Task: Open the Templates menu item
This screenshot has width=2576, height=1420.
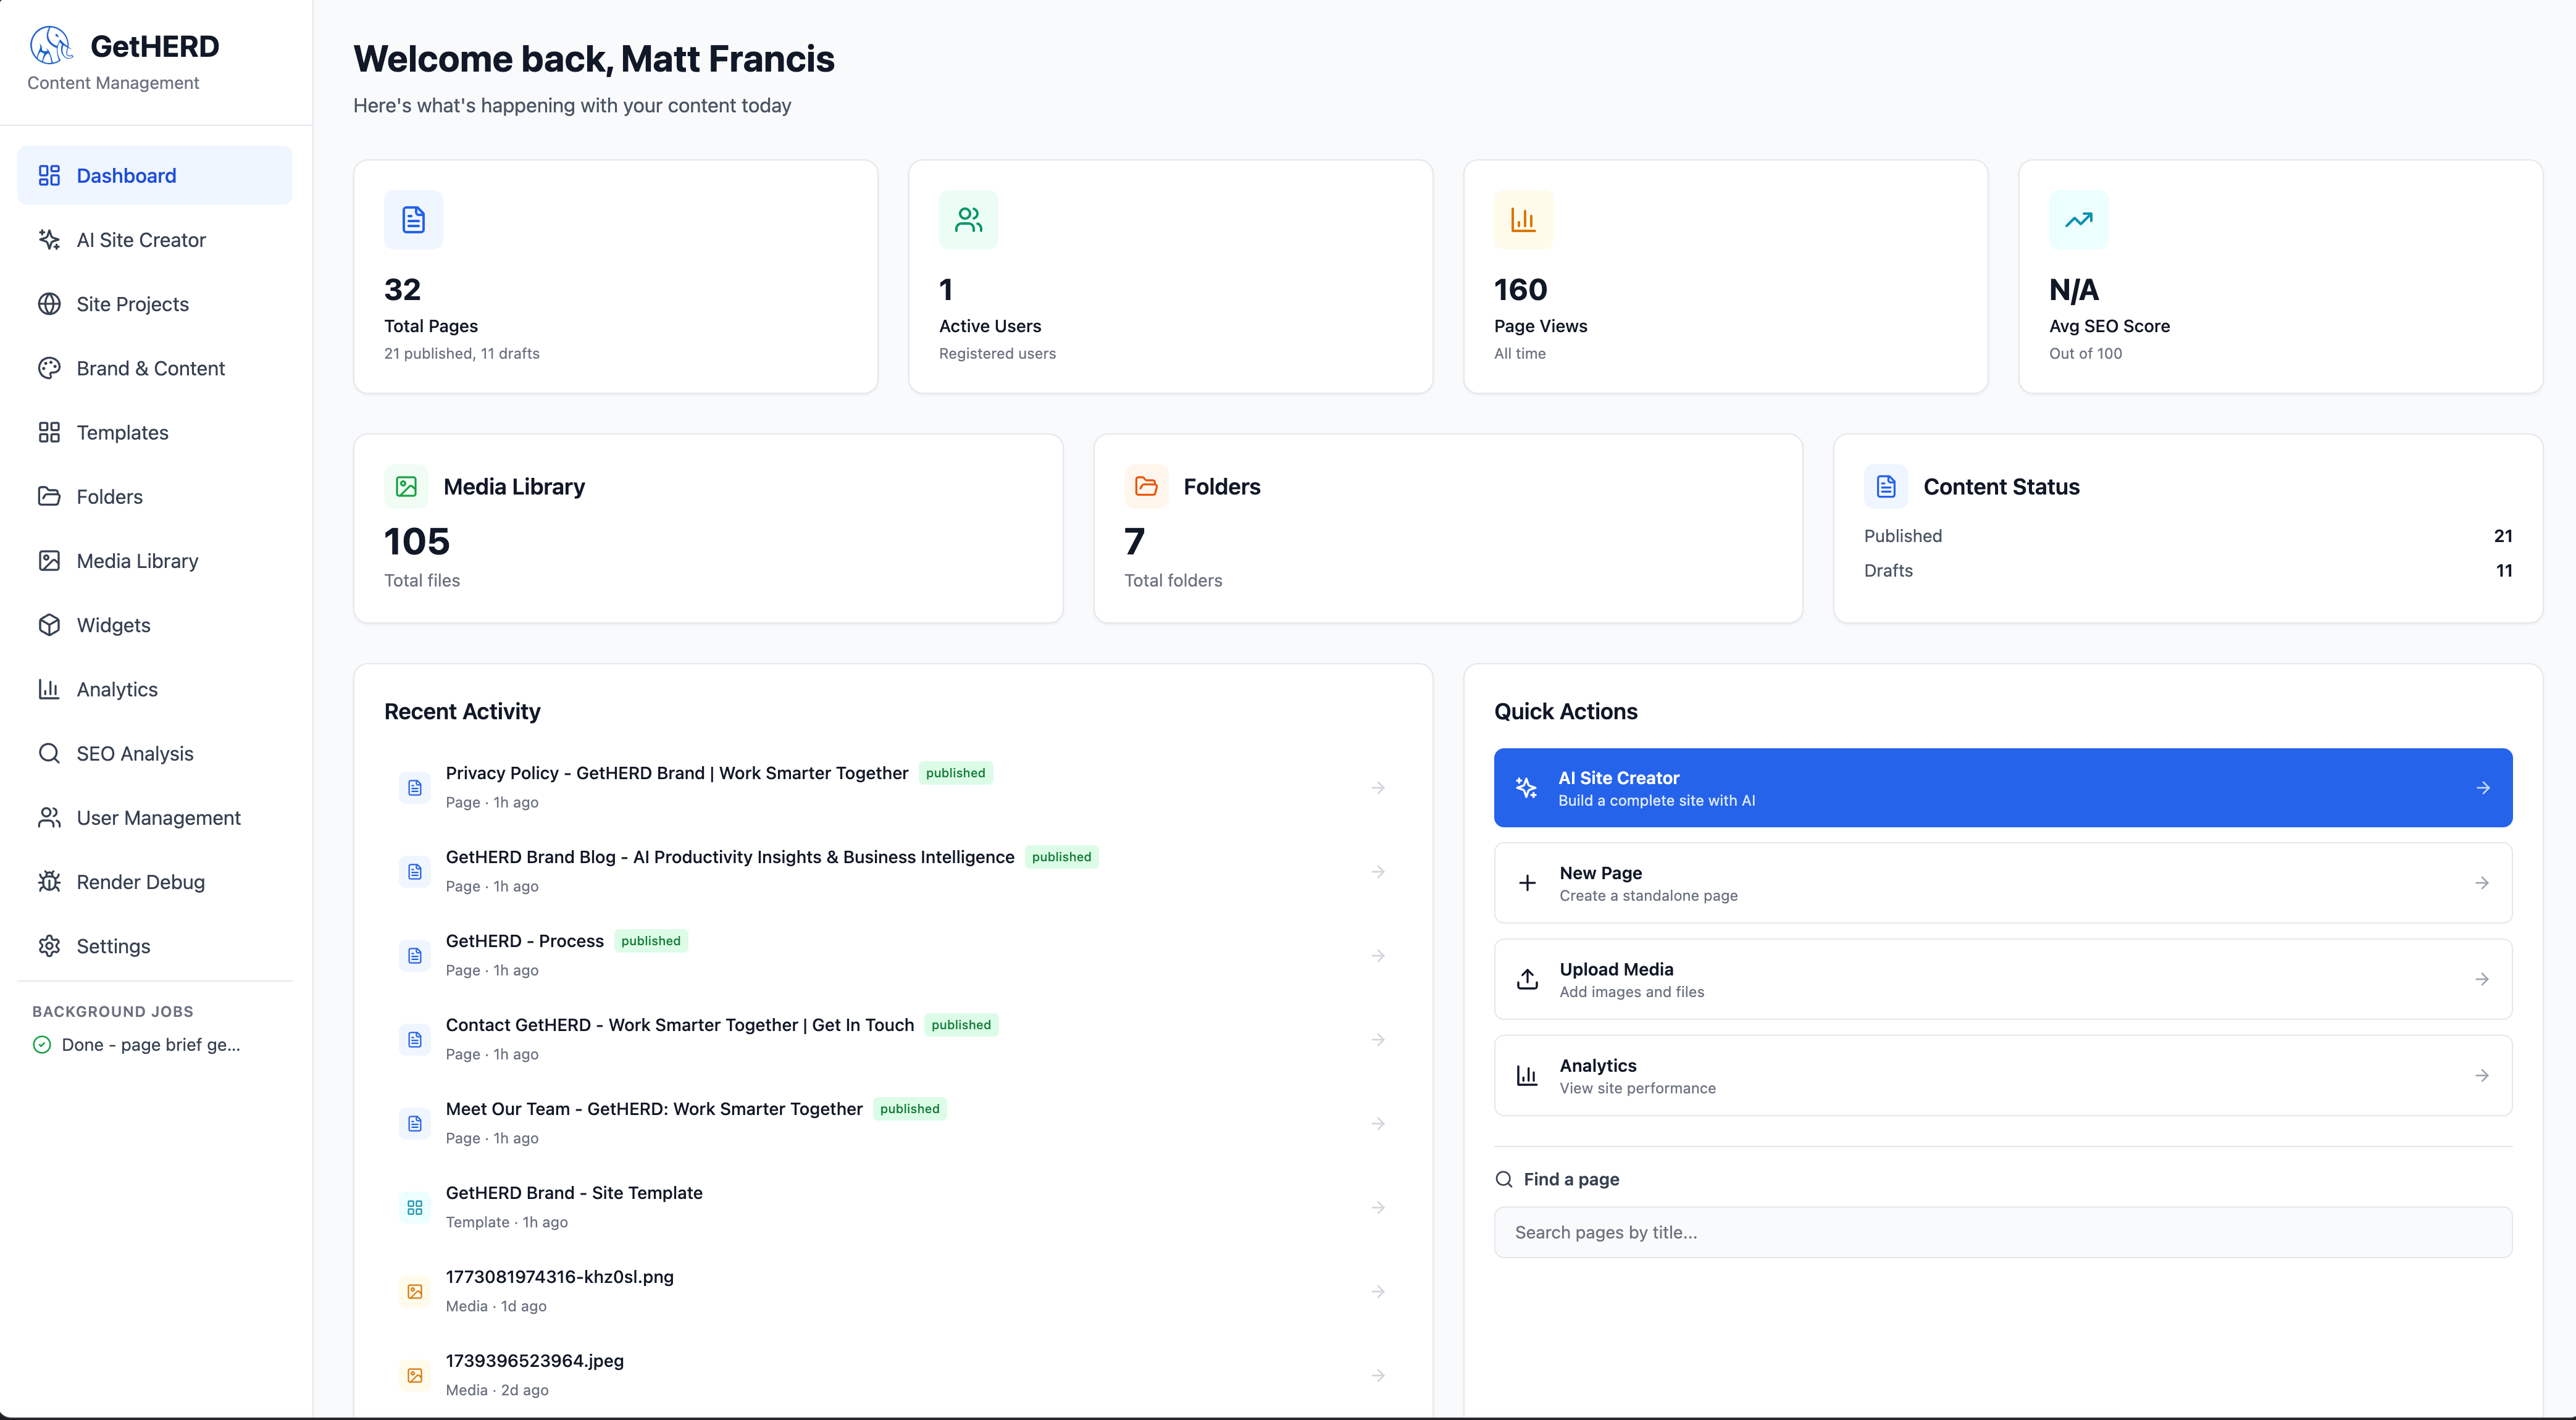Action: [122, 433]
